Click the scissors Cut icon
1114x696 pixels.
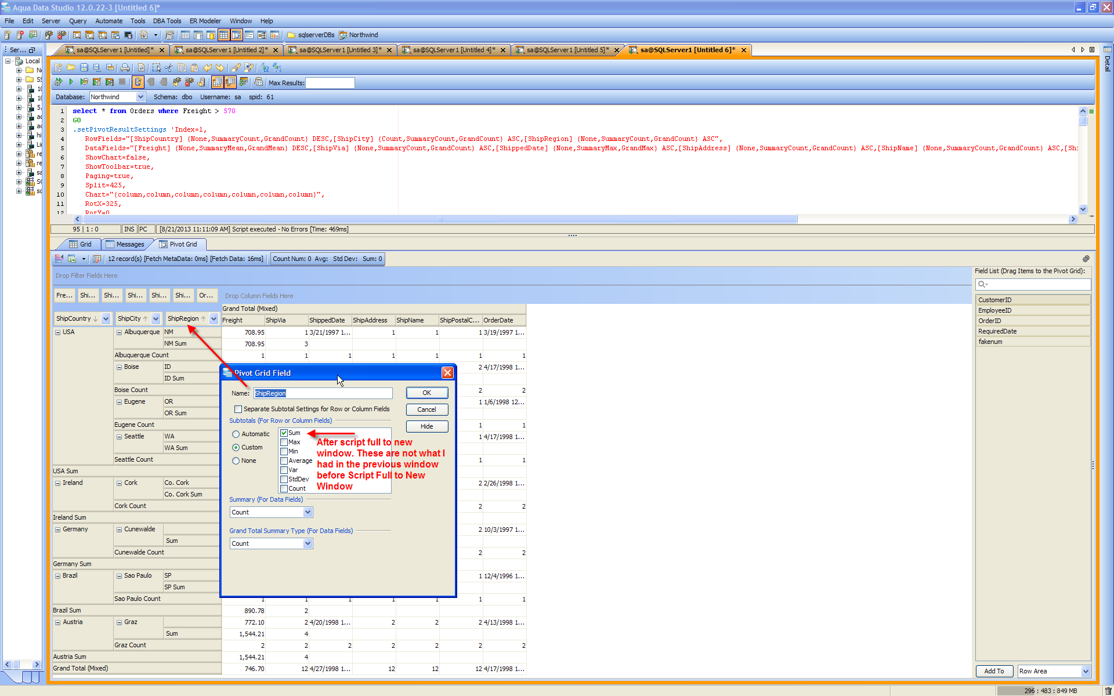tap(169, 68)
